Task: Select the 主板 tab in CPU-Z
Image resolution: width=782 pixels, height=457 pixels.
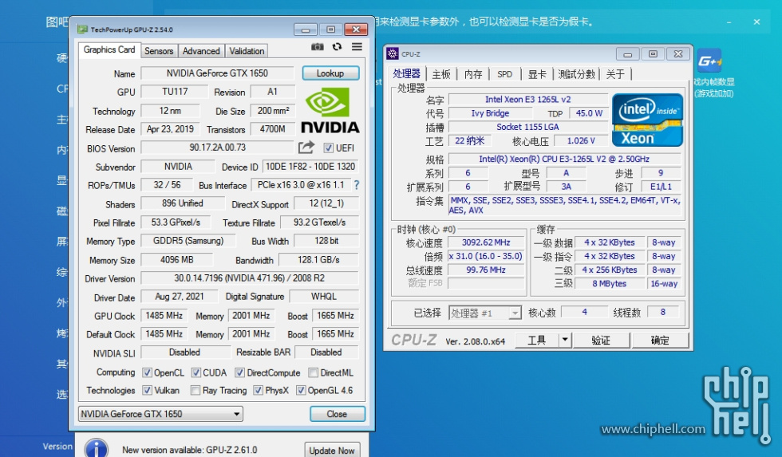Action: [441, 74]
